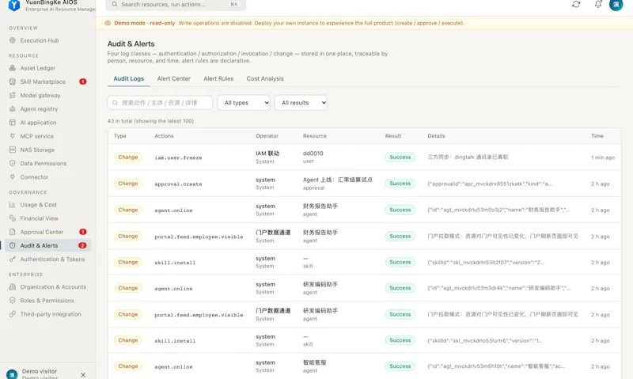Click the YuanBingKe AIOS logo
This screenshot has width=633, height=379.
pyautogui.click(x=14, y=5)
